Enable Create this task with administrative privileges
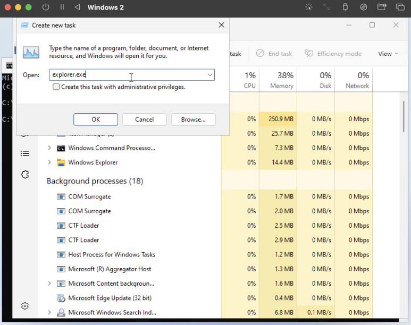The image size is (411, 325). [56, 87]
